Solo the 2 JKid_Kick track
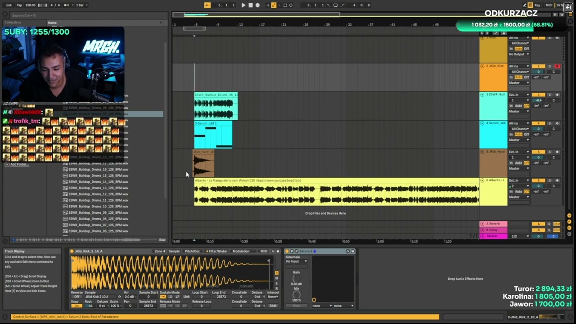The width and height of the screenshot is (576, 324). click(x=549, y=66)
